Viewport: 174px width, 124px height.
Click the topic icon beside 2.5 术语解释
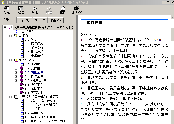tap(22, 56)
